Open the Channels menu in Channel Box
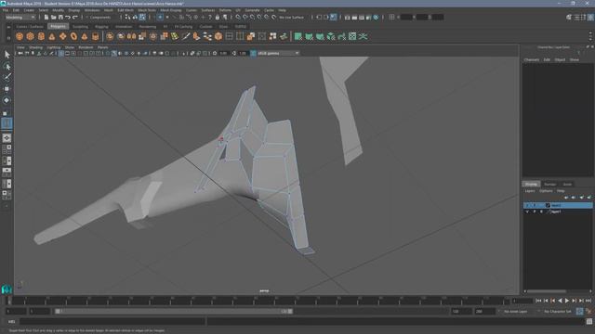Screen dimensions: 595x334 532,59
